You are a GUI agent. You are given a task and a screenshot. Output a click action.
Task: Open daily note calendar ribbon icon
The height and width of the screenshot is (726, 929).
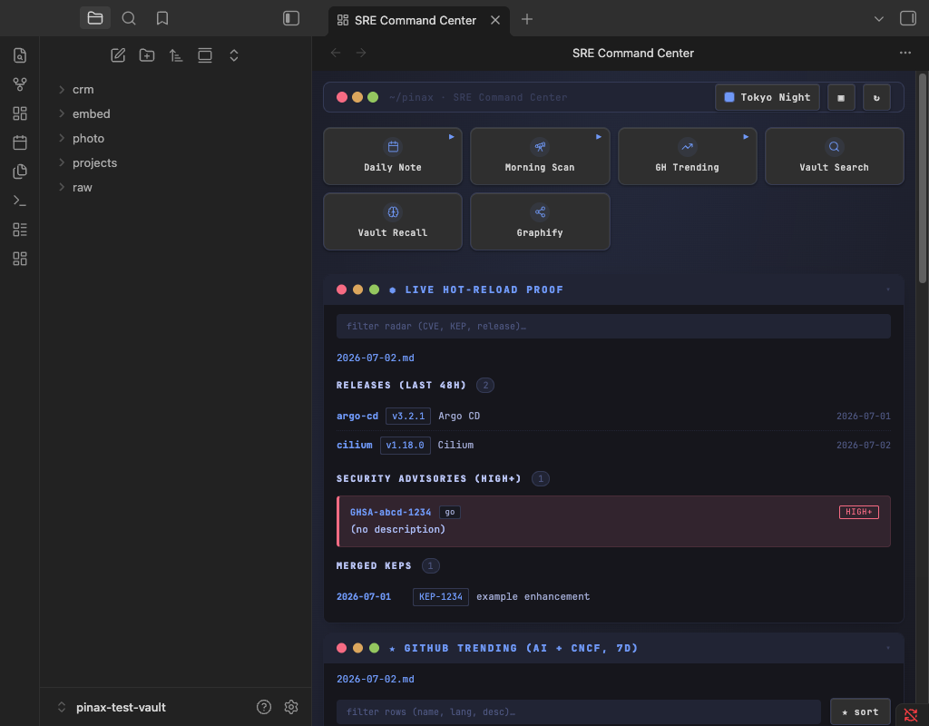click(x=20, y=142)
